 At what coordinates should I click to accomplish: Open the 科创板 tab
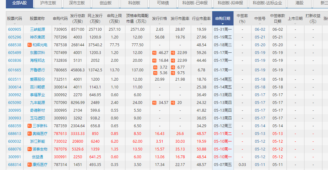click(x=134, y=3)
